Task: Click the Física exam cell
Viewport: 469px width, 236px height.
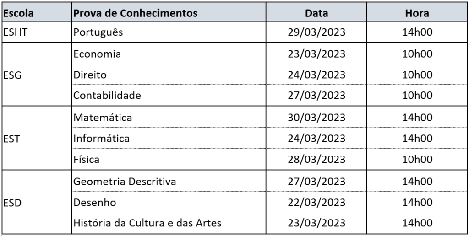Action: pyautogui.click(x=169, y=159)
